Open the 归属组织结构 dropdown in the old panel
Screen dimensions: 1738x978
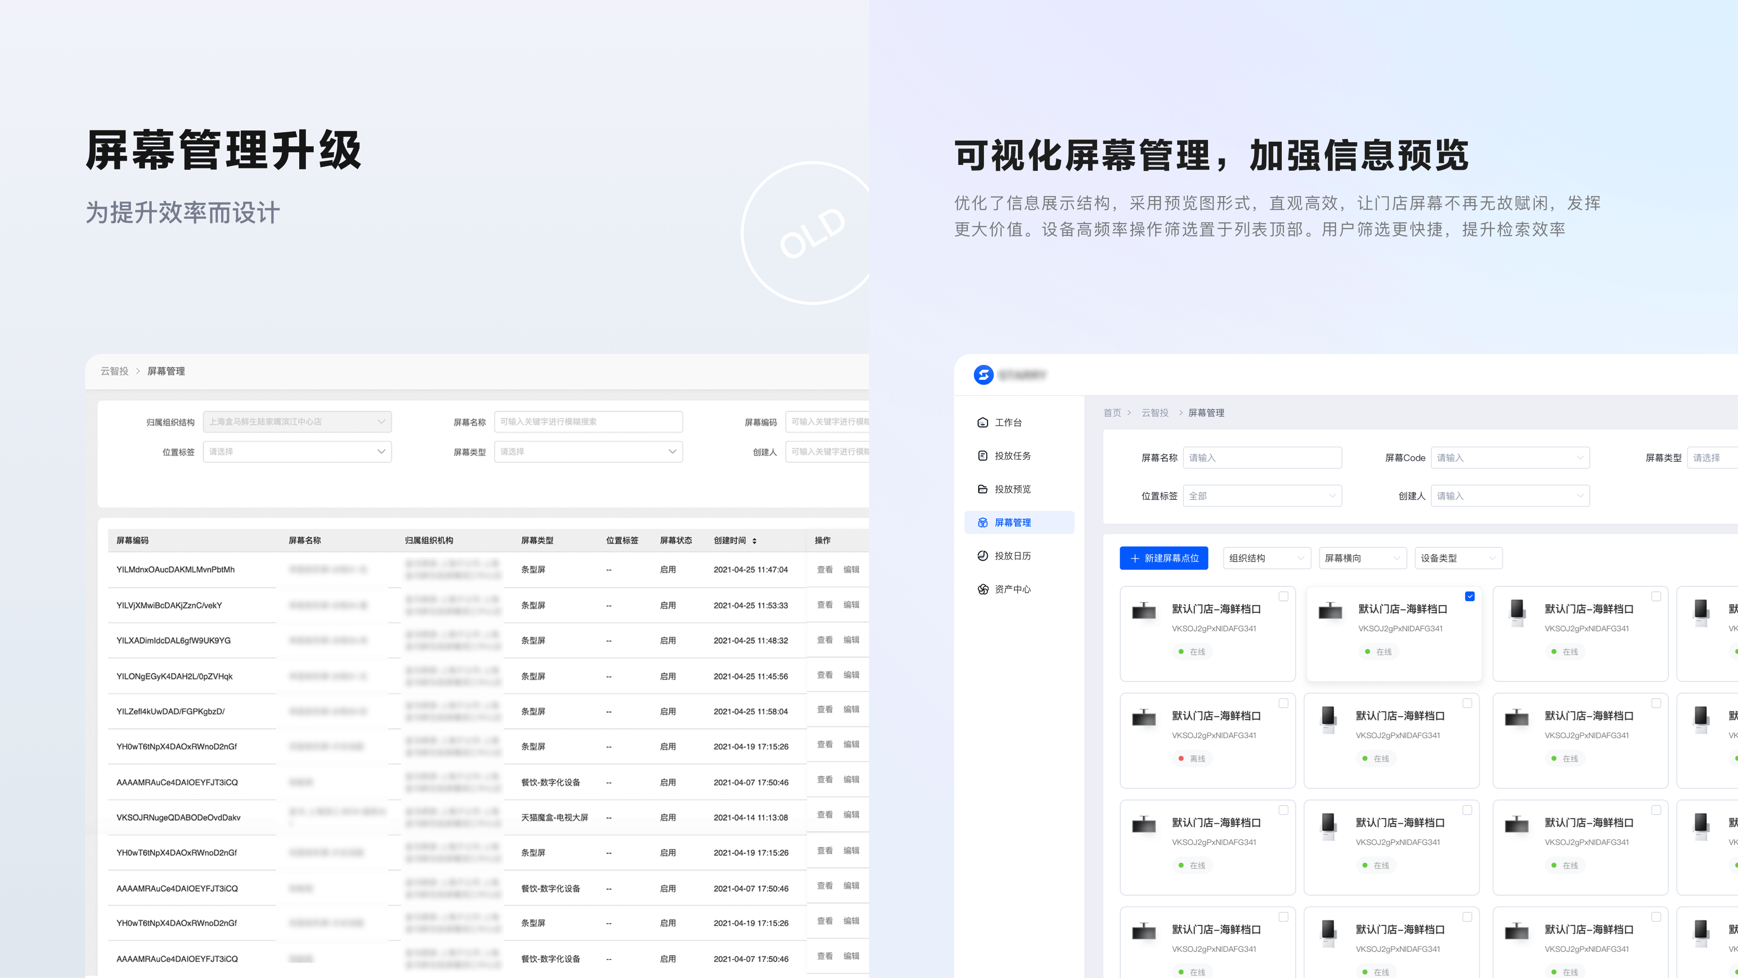coord(297,422)
